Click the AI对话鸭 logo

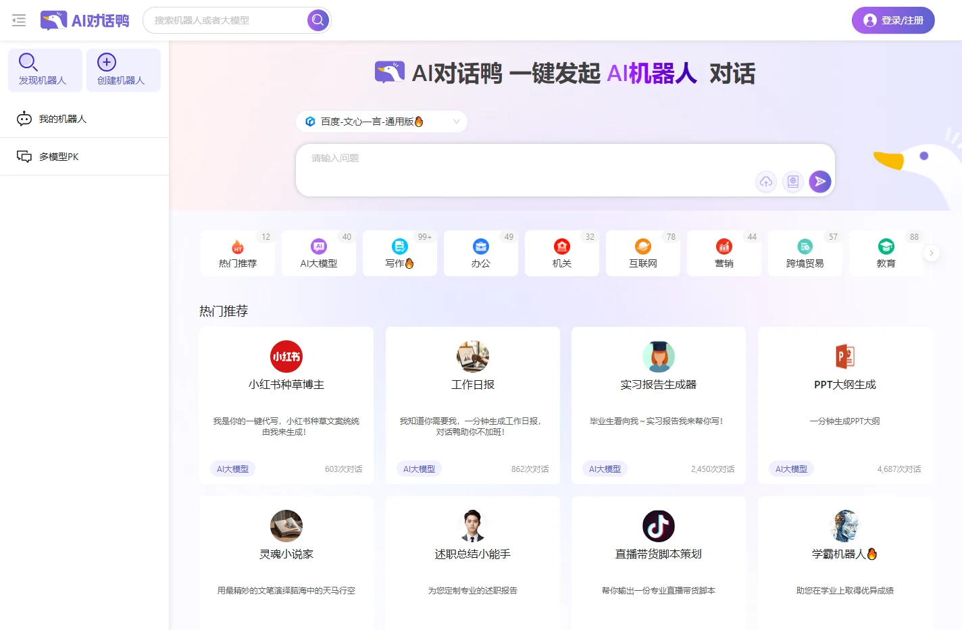(84, 20)
